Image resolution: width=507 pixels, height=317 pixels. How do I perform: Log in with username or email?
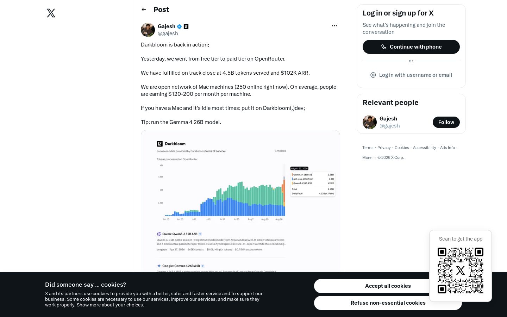pos(411,75)
